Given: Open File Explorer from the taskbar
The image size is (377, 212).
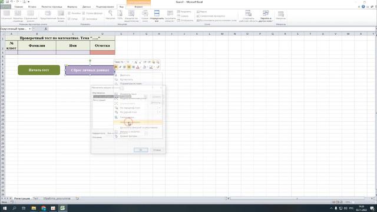Looking at the screenshot, I should tap(34, 208).
